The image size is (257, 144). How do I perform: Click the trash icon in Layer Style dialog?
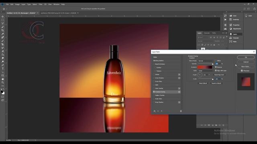(x=181, y=111)
